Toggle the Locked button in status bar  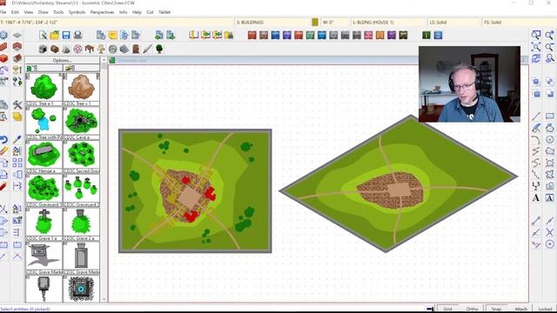[545, 309]
